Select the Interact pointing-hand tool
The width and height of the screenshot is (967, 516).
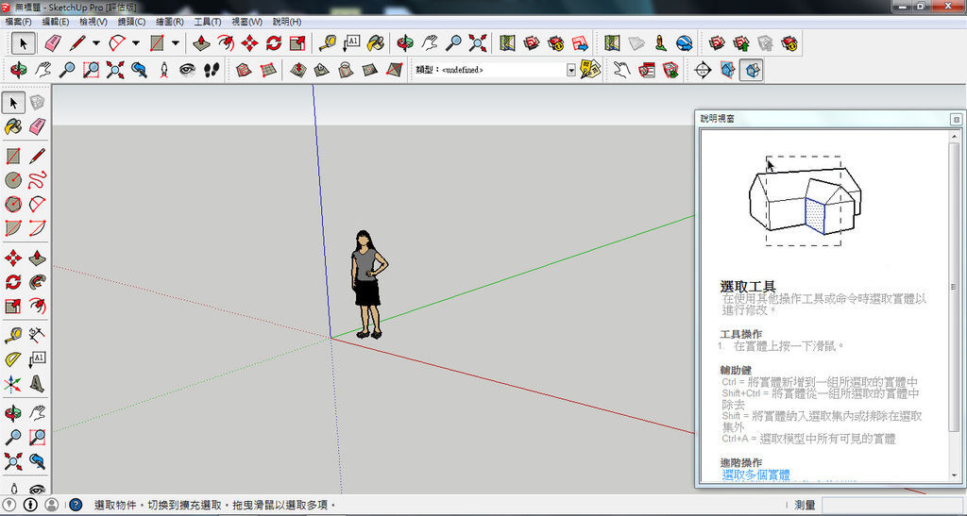point(621,70)
